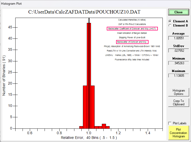
Task: Click the red bar left of the tallest bar
Action: [85, 109]
